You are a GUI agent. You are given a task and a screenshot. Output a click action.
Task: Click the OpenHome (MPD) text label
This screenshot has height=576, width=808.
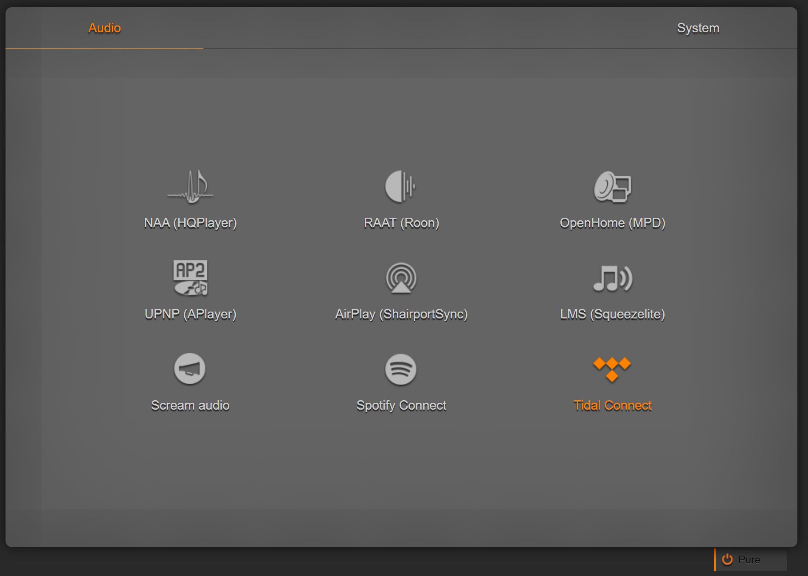click(612, 223)
